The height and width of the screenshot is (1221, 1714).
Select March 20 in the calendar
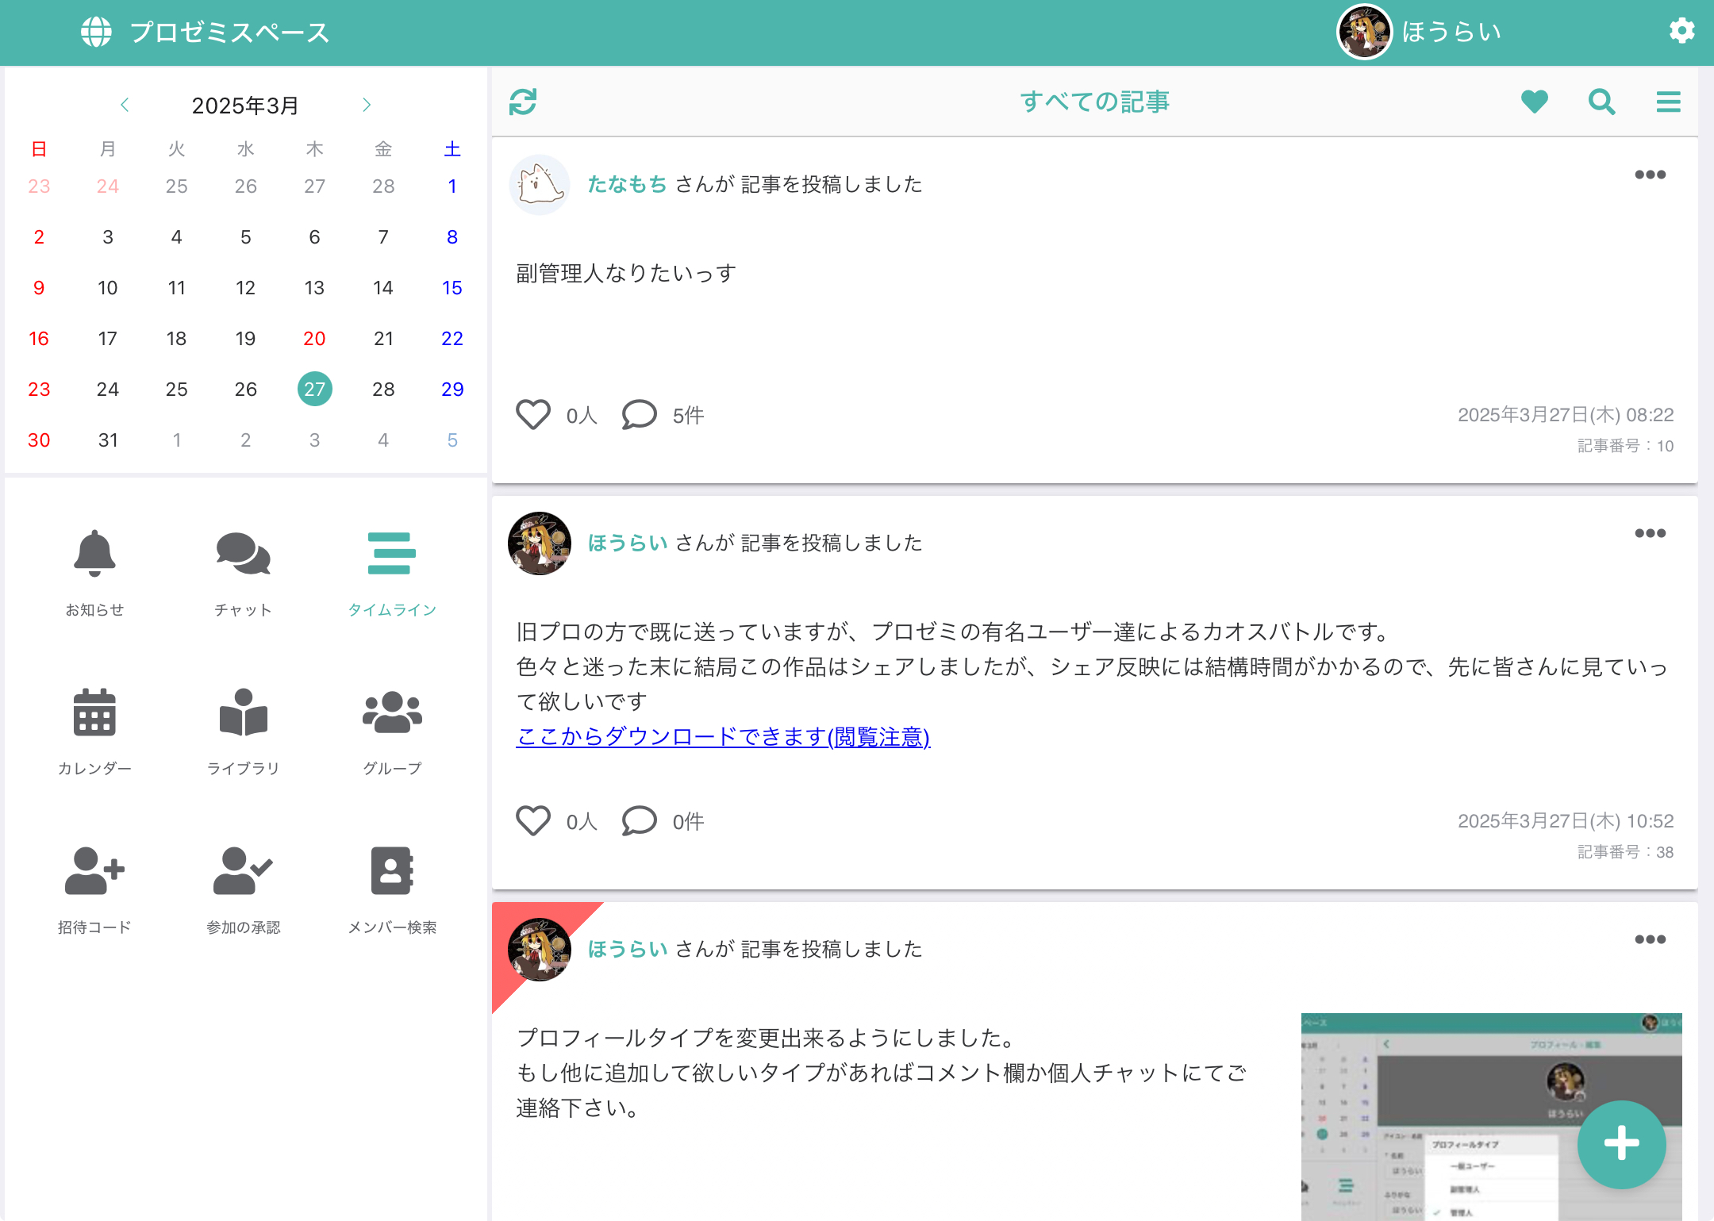(x=314, y=338)
